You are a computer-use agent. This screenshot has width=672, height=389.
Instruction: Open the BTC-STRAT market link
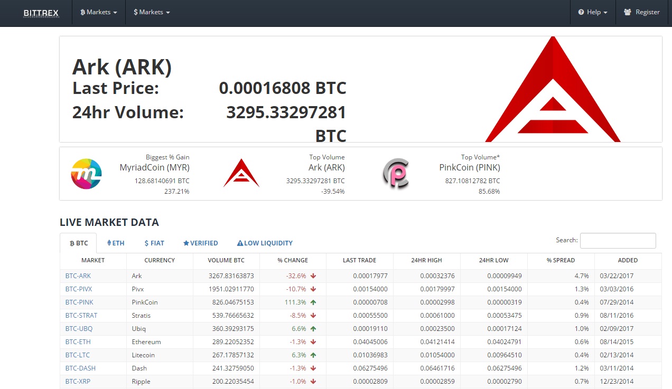pos(81,316)
